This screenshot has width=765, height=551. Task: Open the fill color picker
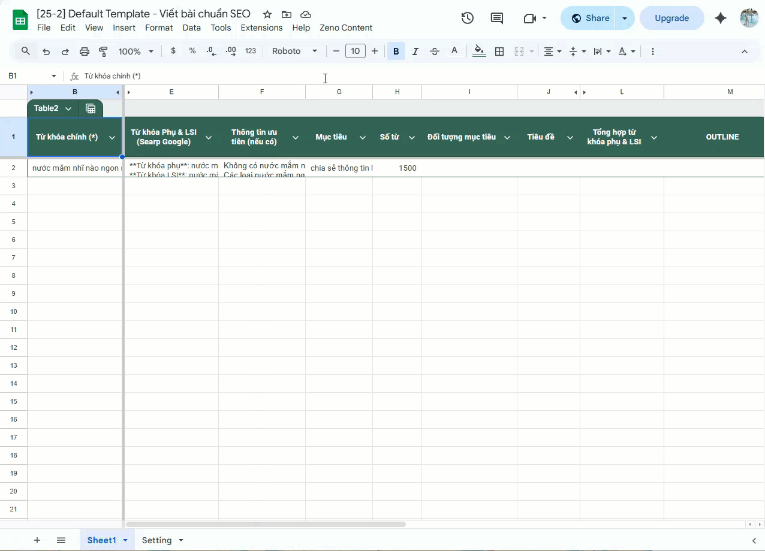[479, 52]
